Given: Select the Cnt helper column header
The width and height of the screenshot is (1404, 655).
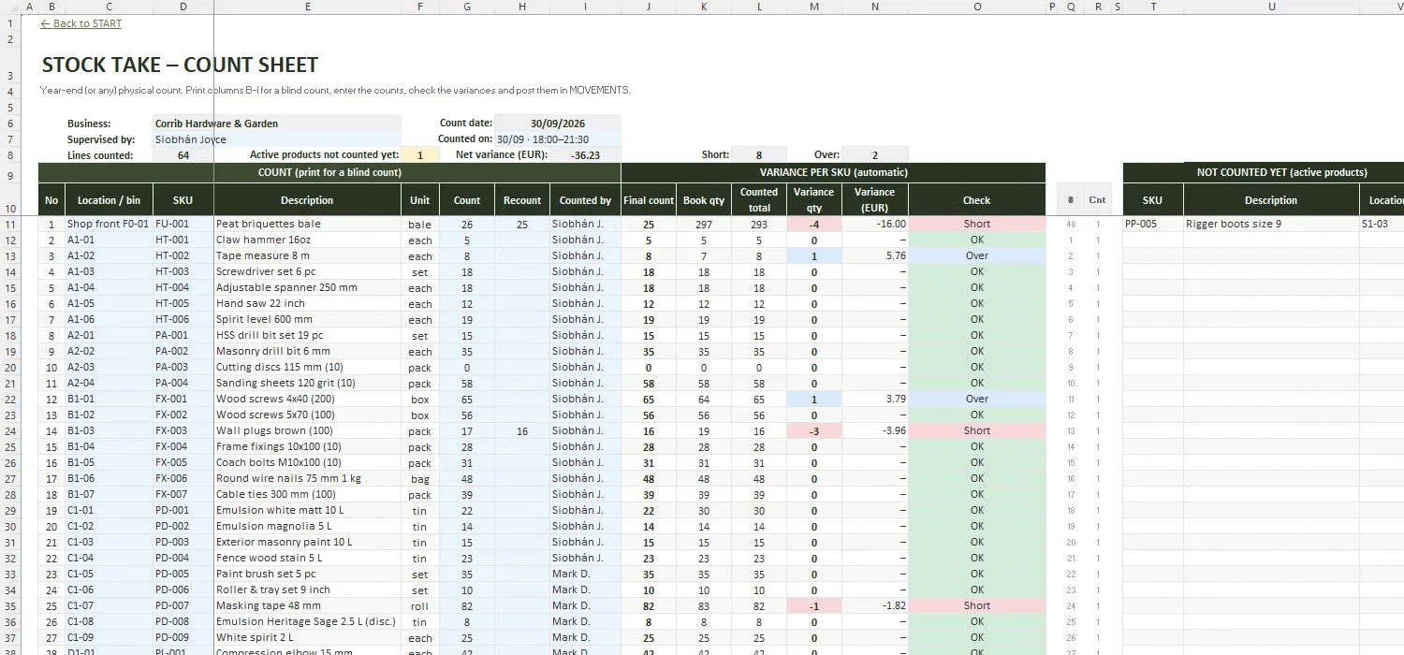Looking at the screenshot, I should (x=1098, y=200).
